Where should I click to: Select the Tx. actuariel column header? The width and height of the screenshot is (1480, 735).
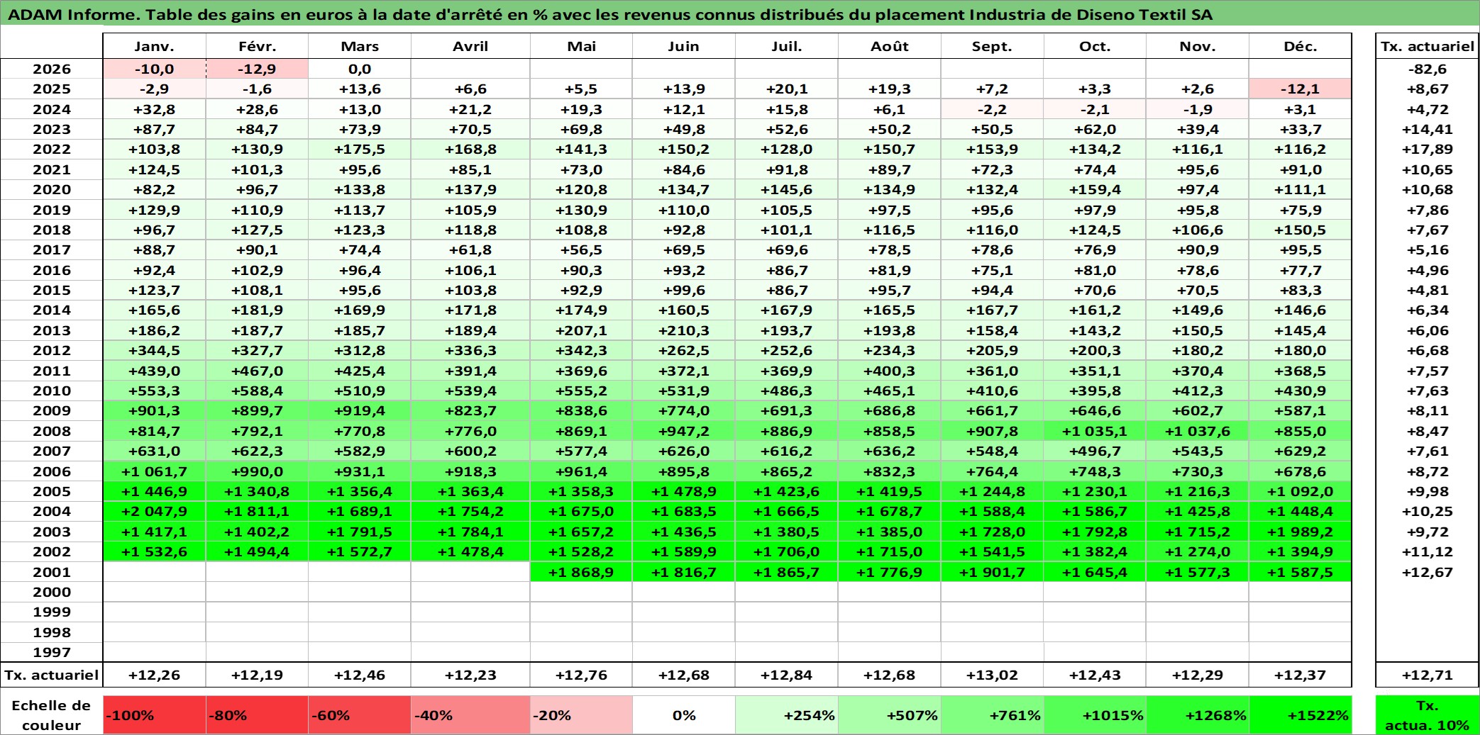pos(1427,46)
